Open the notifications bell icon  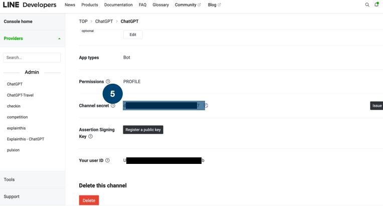[376, 5]
